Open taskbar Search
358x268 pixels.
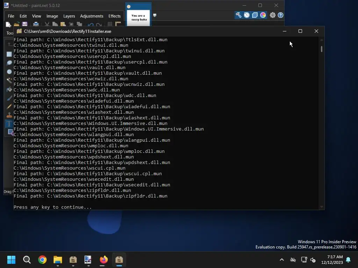click(27, 260)
